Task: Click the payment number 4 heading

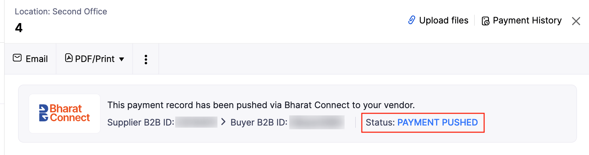Action: (19, 28)
